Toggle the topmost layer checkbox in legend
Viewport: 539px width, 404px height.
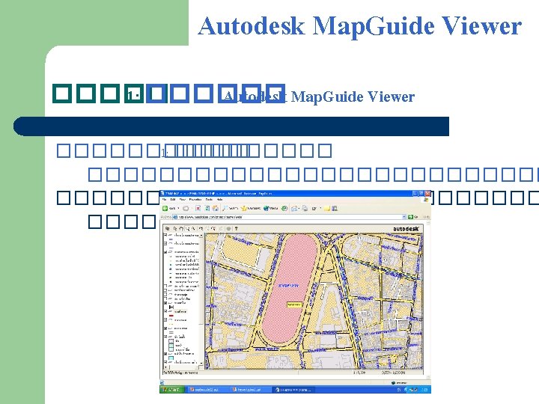pos(165,236)
